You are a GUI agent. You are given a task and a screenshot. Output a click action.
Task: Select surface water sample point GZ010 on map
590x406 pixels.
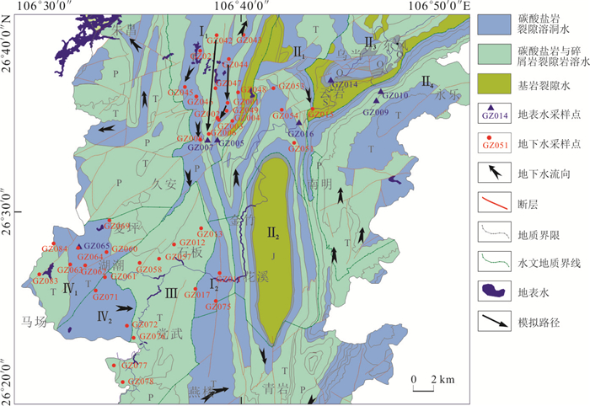(x=381, y=92)
